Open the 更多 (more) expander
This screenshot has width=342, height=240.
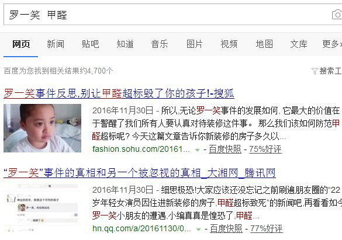coord(332,44)
